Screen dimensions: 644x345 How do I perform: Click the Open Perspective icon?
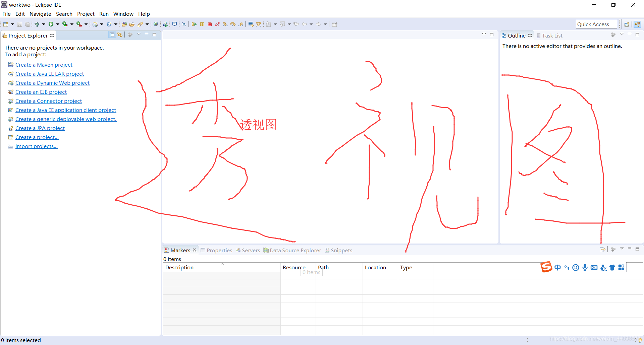pos(627,24)
